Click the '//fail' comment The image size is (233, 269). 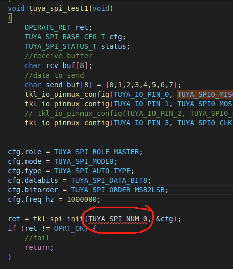(37, 238)
